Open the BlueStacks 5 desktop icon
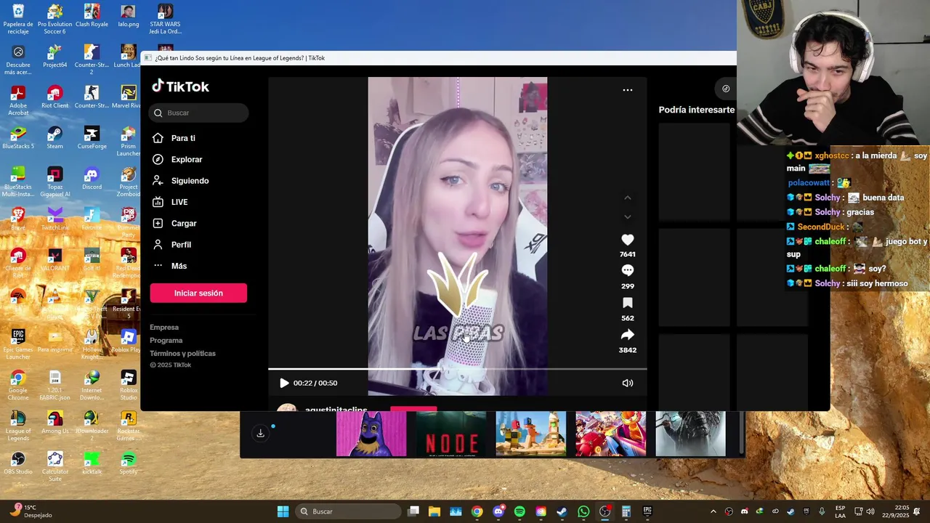The image size is (930, 523). [18, 138]
